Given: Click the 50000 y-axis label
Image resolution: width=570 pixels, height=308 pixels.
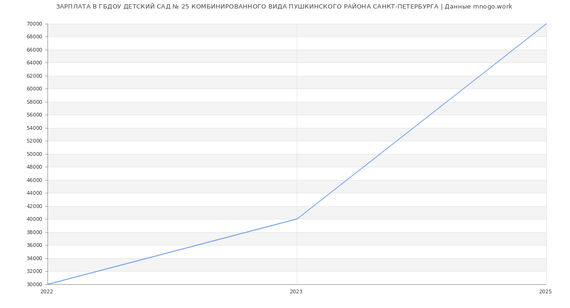Looking at the screenshot, I should coord(35,154).
